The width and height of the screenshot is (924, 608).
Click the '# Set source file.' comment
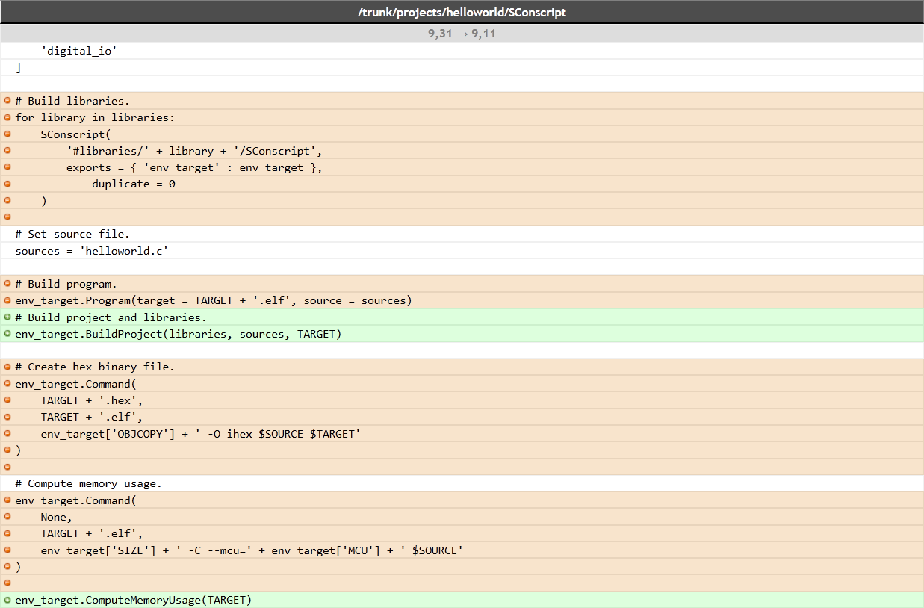click(72, 234)
